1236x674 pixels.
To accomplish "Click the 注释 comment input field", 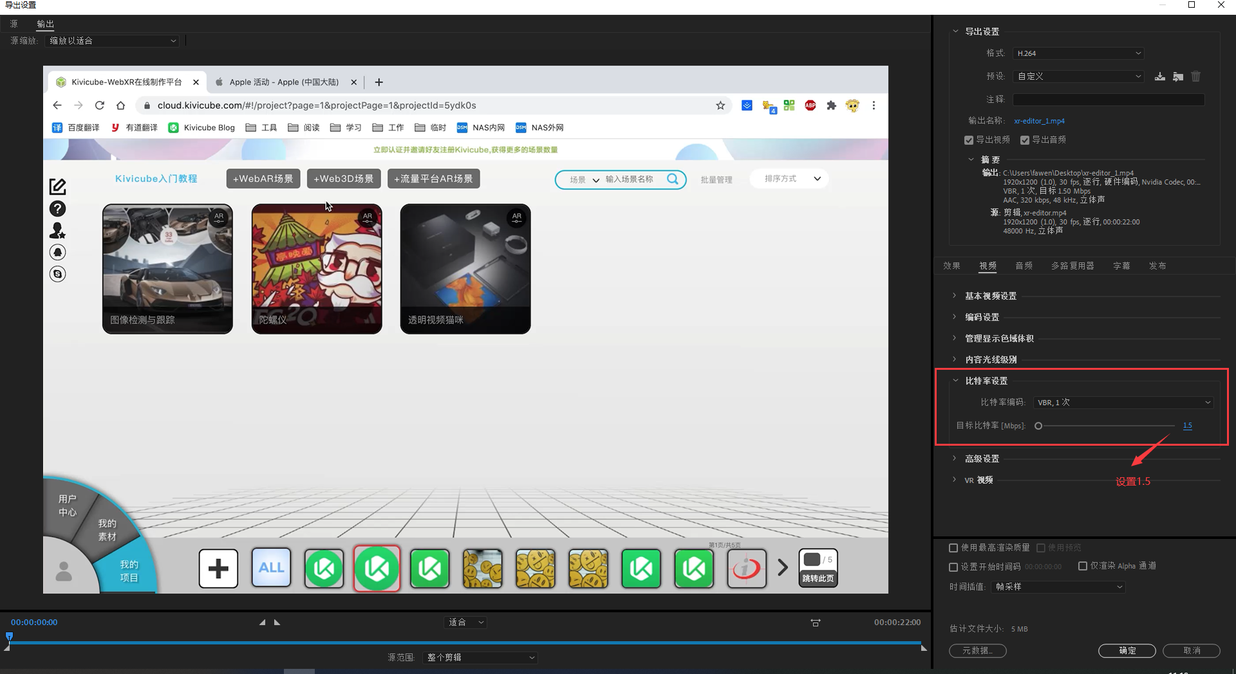I will click(x=1108, y=99).
